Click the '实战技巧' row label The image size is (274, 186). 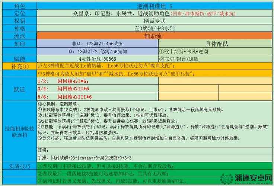point(20,166)
